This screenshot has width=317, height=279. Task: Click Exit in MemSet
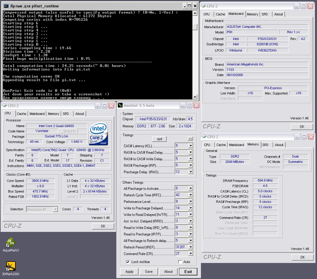188,272
